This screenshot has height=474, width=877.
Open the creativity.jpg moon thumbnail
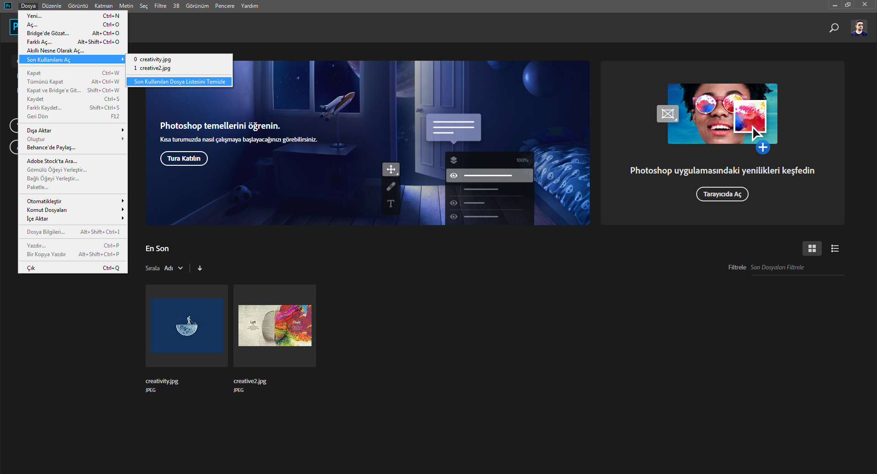pos(187,326)
